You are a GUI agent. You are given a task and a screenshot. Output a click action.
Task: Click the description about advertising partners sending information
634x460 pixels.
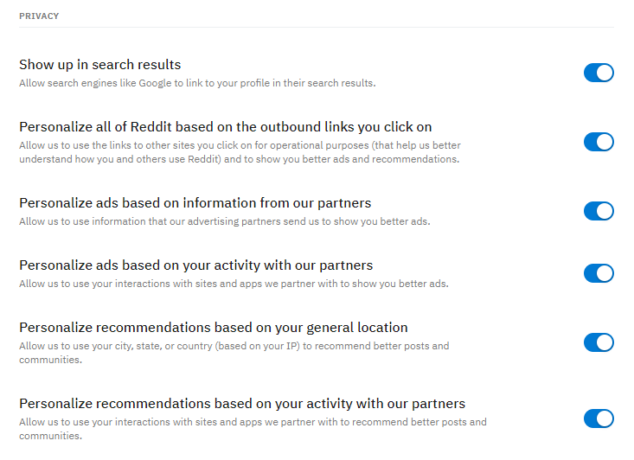pos(224,221)
